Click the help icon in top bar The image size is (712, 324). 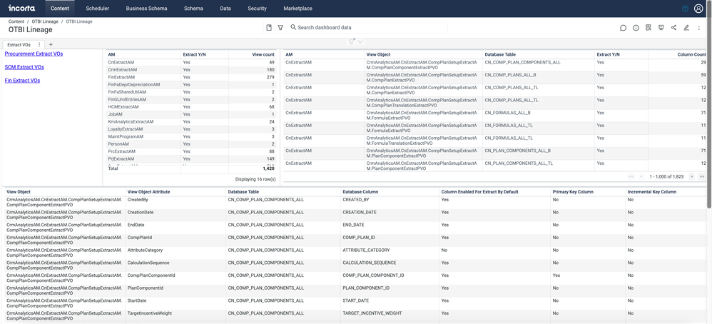(686, 9)
